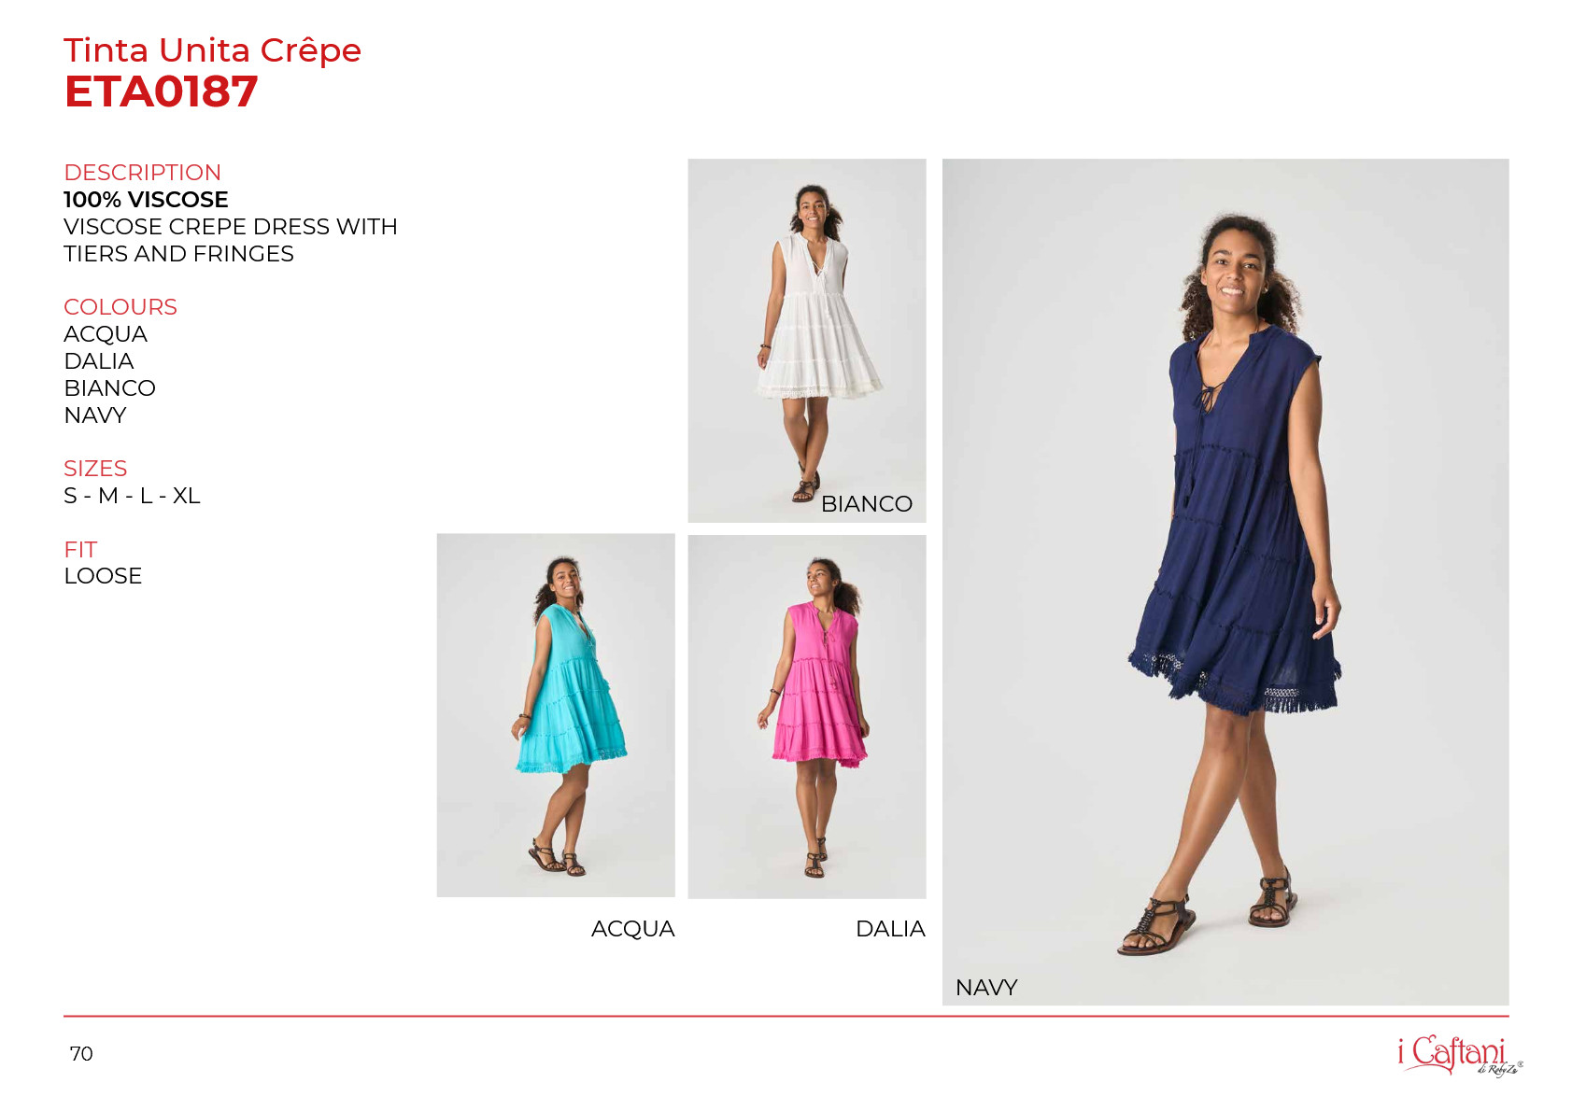The image size is (1572, 1111).
Task: Click the S - M - L - XL sizes text
Action: 132,496
